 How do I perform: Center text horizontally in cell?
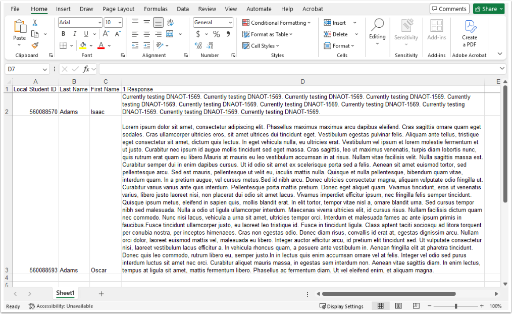coord(146,34)
